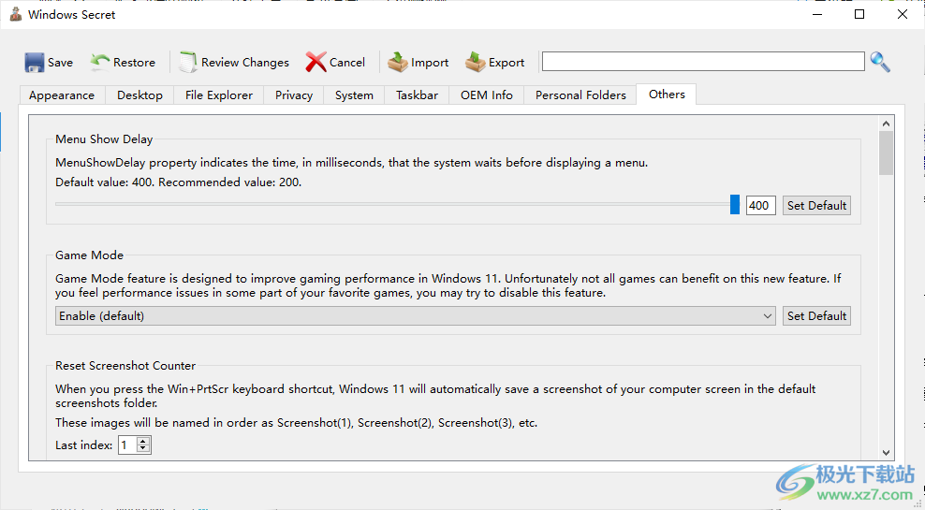Screen dimensions: 925x510
Task: Click the Restore arrow icon
Action: coord(100,62)
